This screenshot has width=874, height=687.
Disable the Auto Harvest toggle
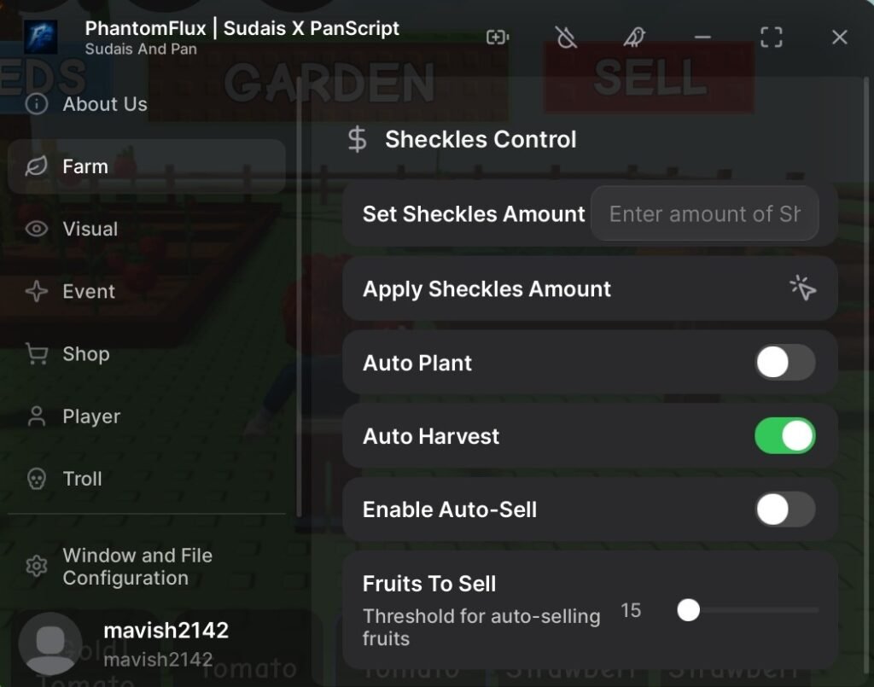(784, 436)
